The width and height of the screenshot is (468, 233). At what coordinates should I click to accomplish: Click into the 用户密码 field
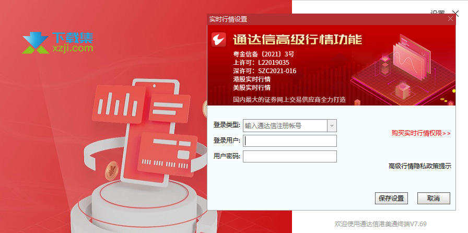[290, 156]
